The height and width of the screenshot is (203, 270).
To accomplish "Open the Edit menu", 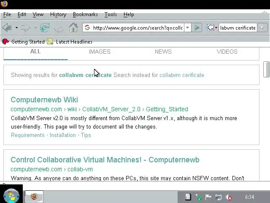I will (x=22, y=14).
